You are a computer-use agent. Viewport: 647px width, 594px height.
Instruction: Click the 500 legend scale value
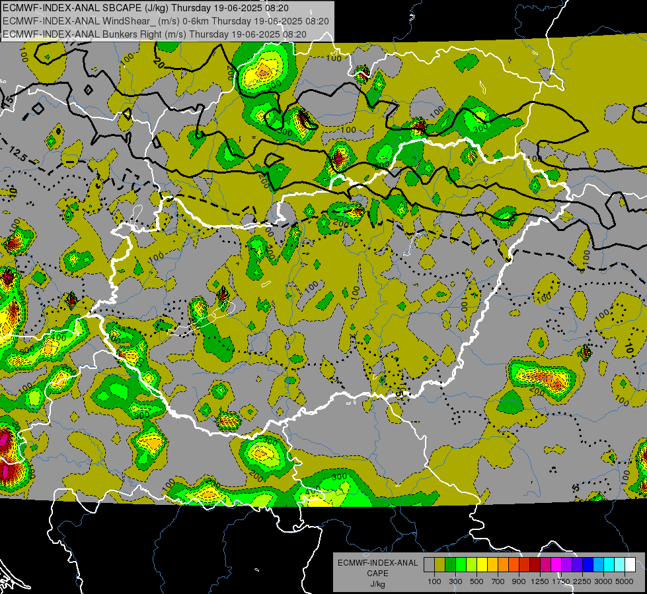pos(476,581)
